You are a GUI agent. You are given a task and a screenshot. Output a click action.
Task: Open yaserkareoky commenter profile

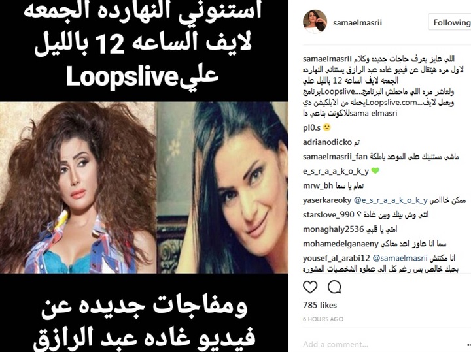click(327, 200)
